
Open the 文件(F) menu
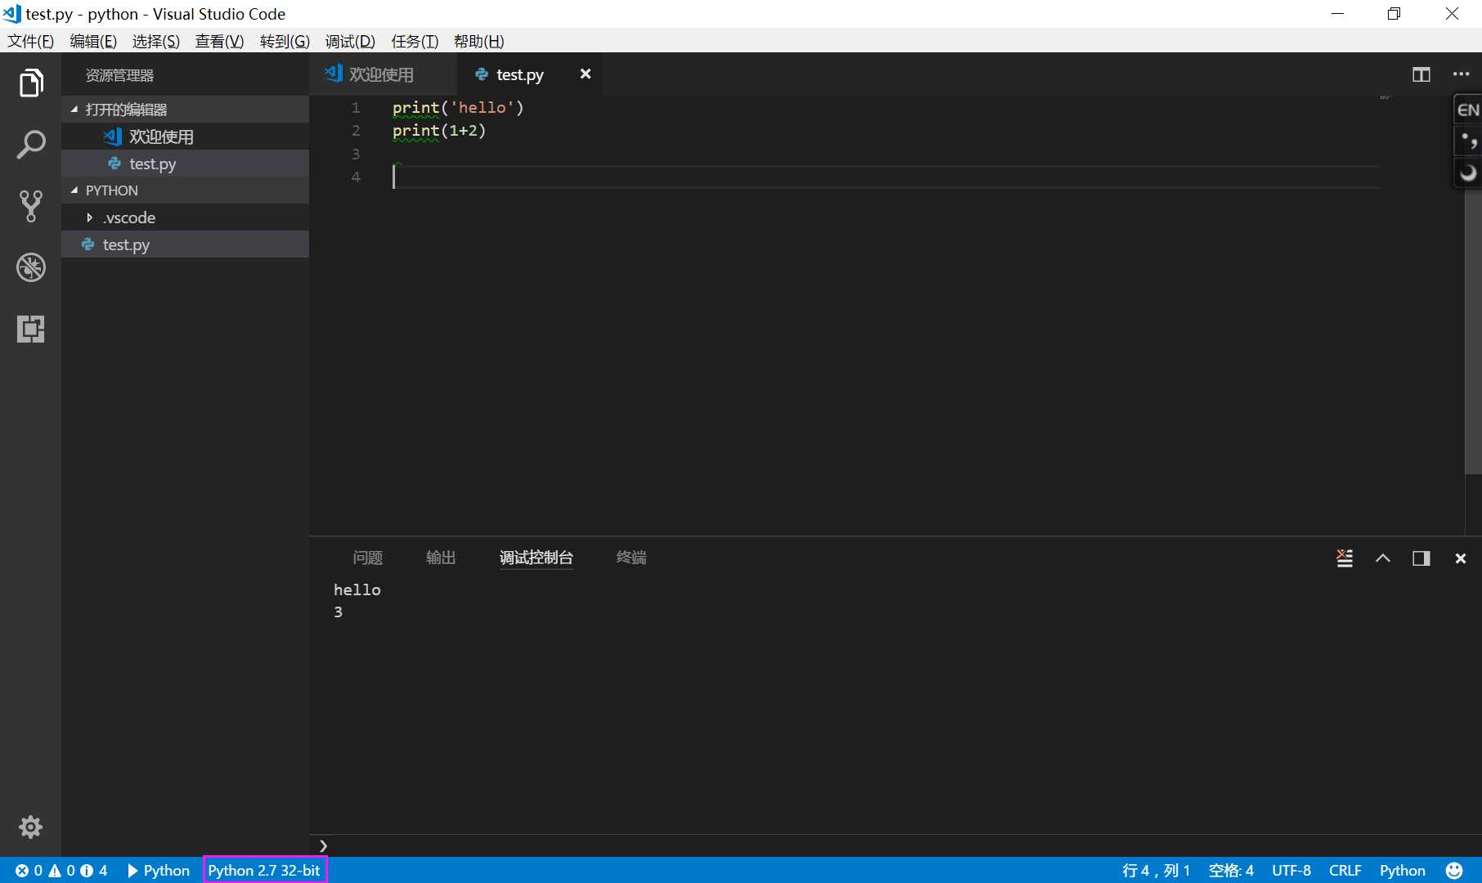(30, 41)
